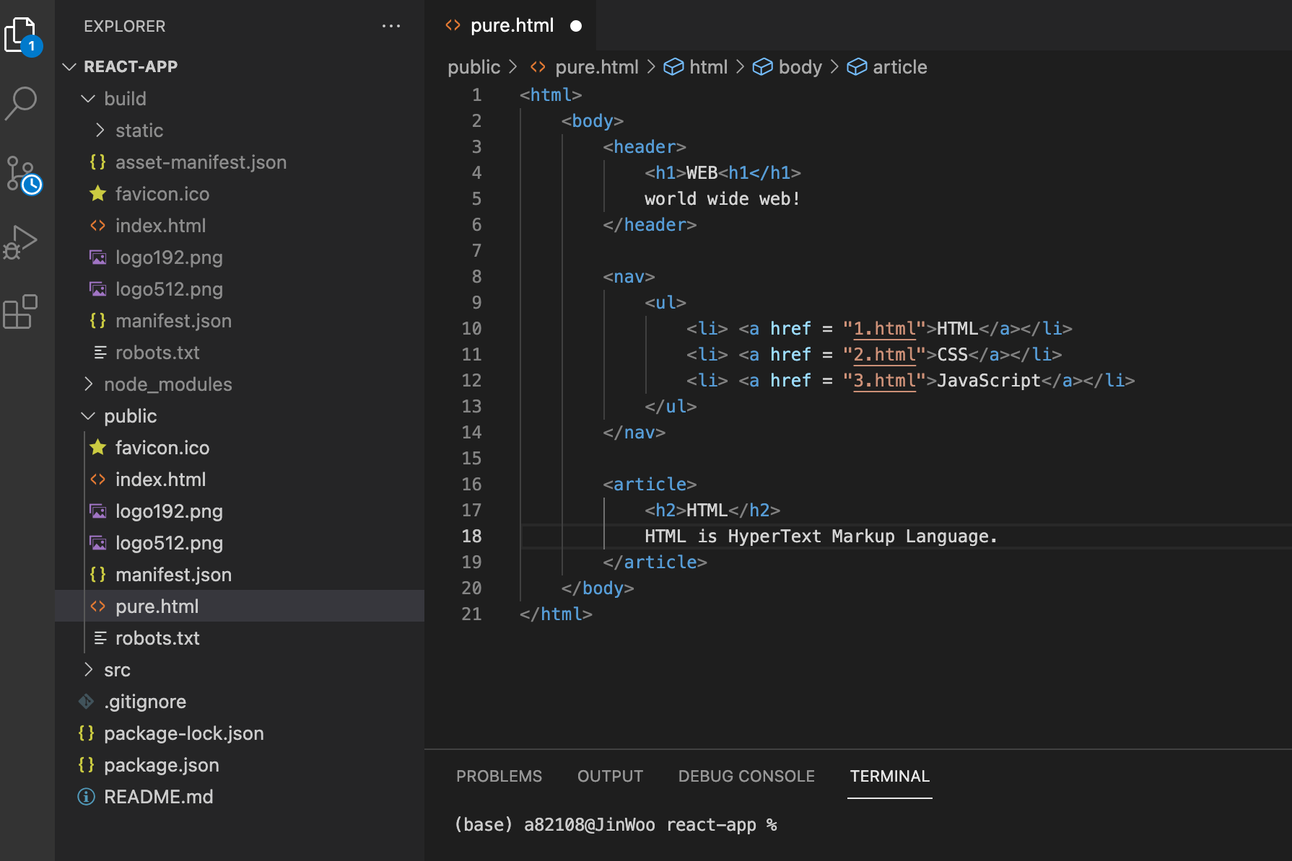Click the 1.html link in code
This screenshot has width=1292, height=861.
pos(883,328)
